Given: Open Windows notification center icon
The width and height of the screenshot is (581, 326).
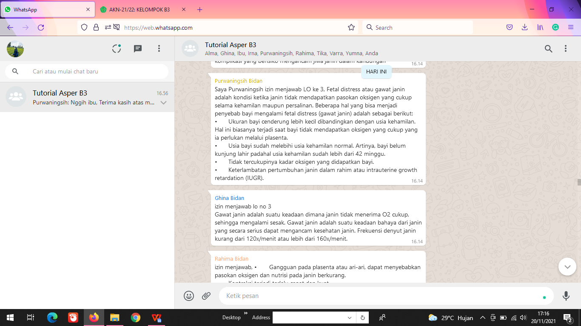Looking at the screenshot, I should tap(567, 318).
